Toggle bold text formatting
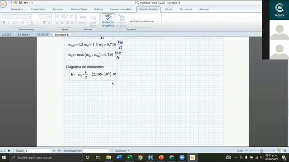Image resolution: width=289 pixels, height=162 pixels. 4,22
